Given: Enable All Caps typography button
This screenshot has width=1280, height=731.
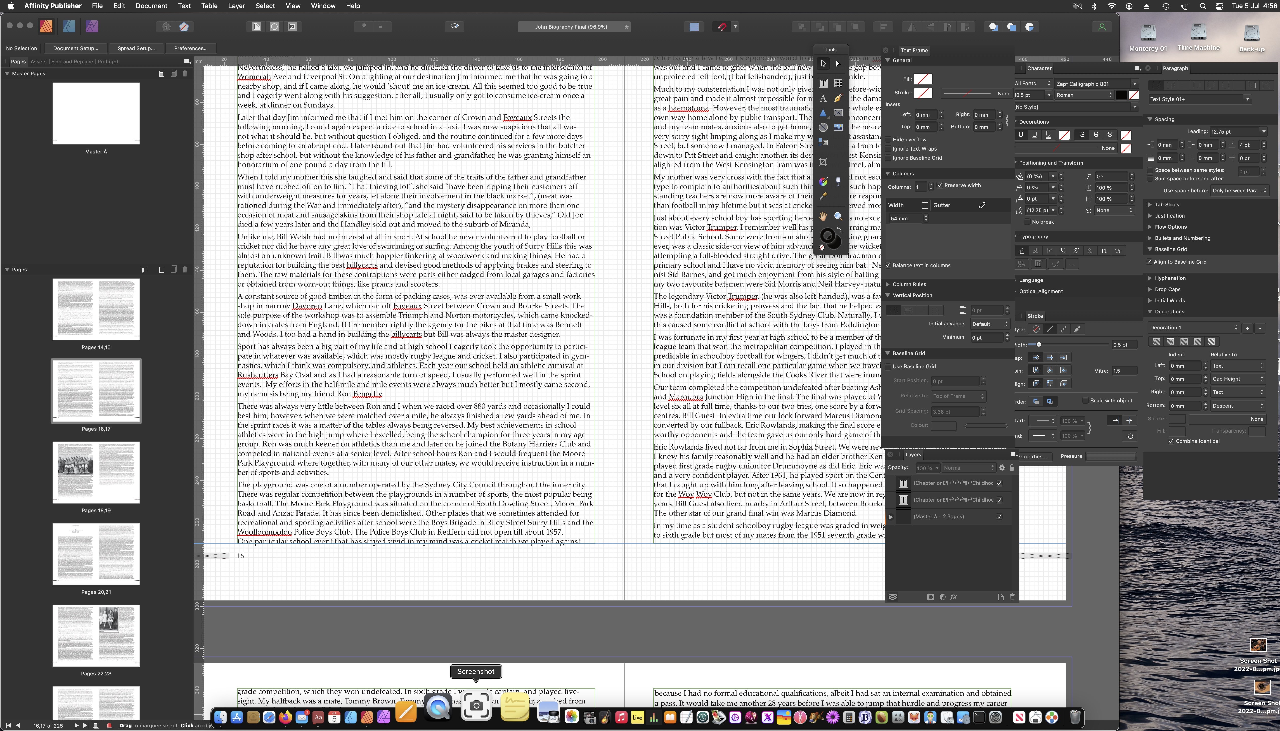Looking at the screenshot, I should pos(1104,251).
